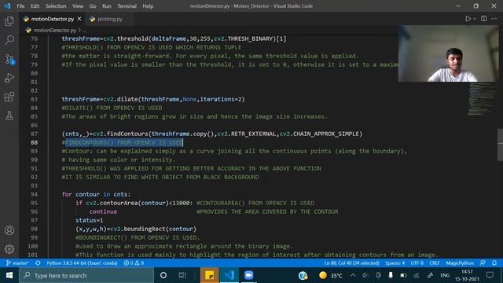Screen dimensions: 503x283
Task: Click the 'Type here to search' box
Action: (86, 275)
